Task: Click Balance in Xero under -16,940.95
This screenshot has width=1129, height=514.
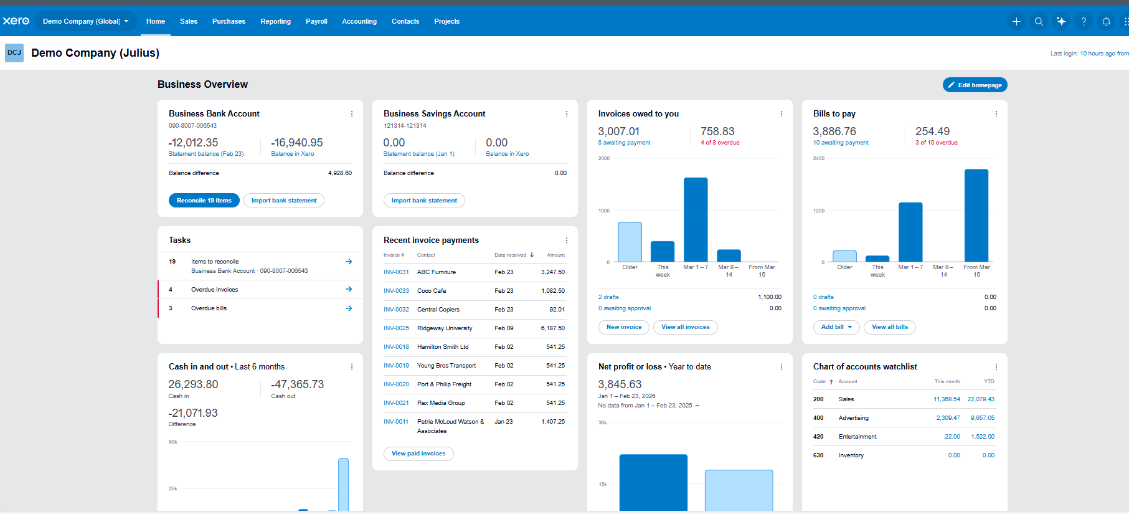Action: click(x=293, y=154)
